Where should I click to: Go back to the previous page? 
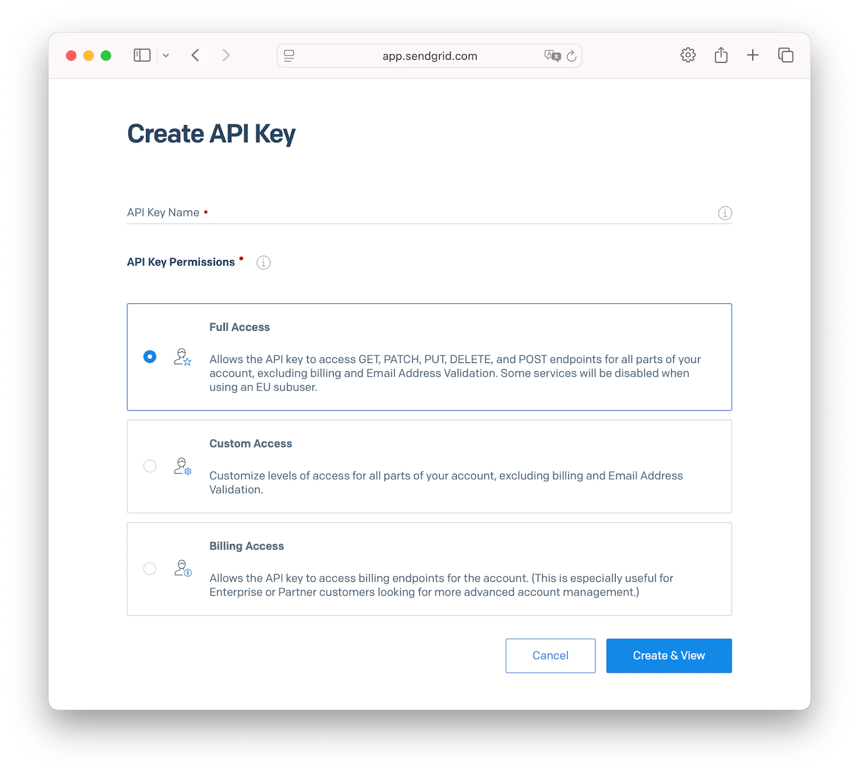pos(195,55)
